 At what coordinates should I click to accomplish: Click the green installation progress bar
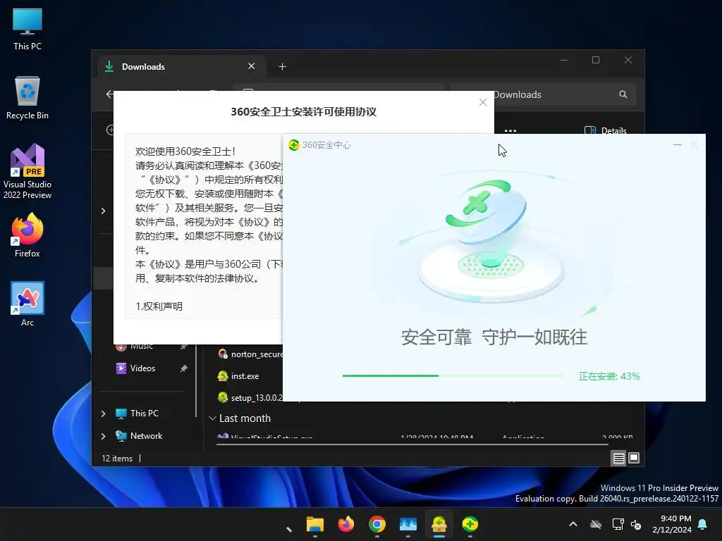click(x=453, y=376)
